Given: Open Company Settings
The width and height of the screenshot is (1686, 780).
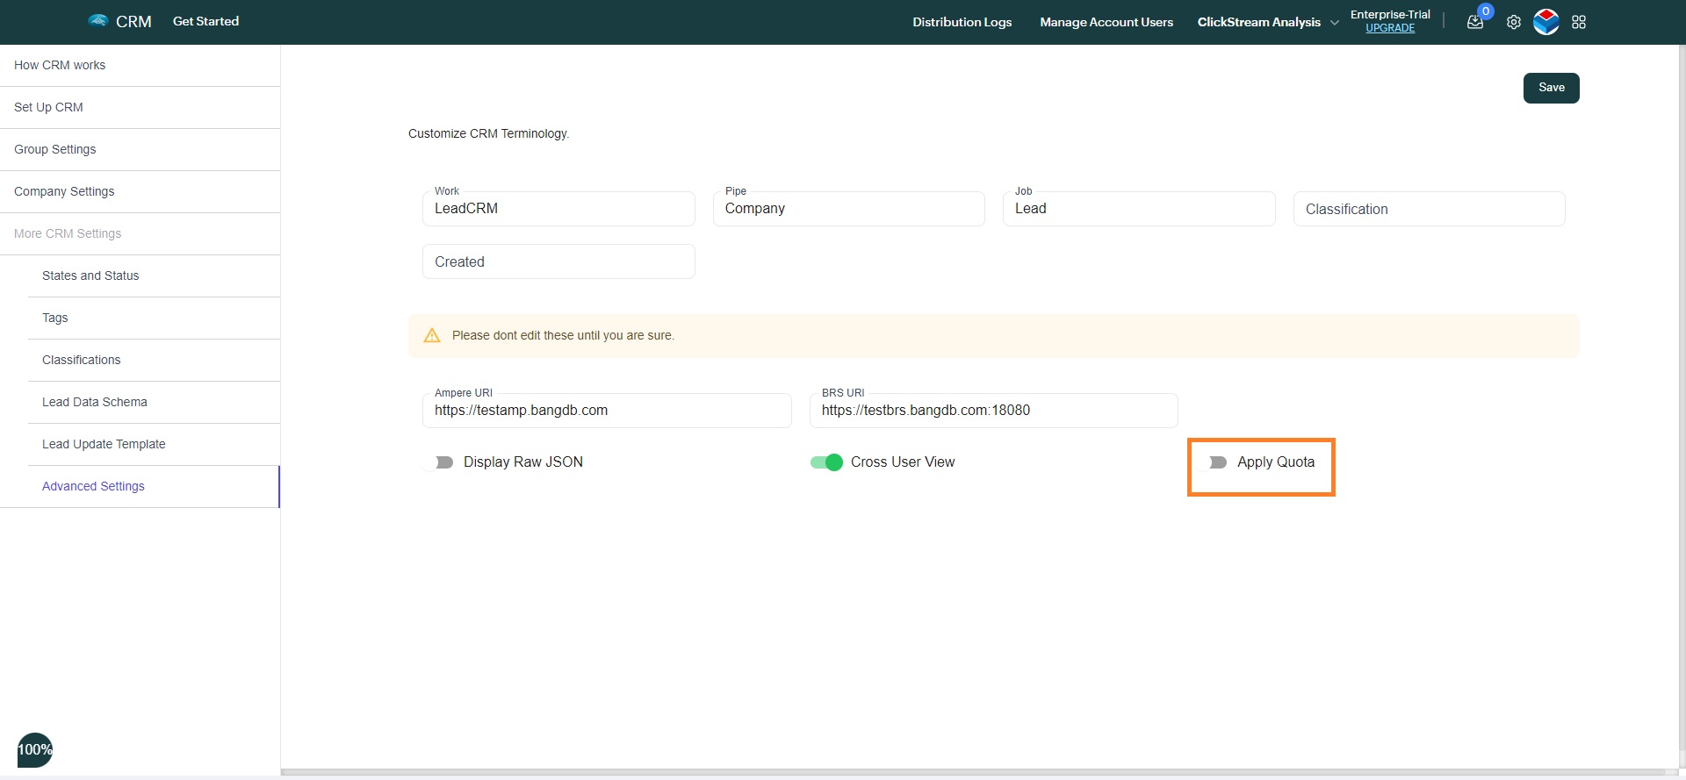Looking at the screenshot, I should (140, 191).
